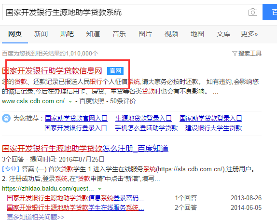Open the 文库 tab
Screen dimensions: 277x220
click(x=223, y=34)
